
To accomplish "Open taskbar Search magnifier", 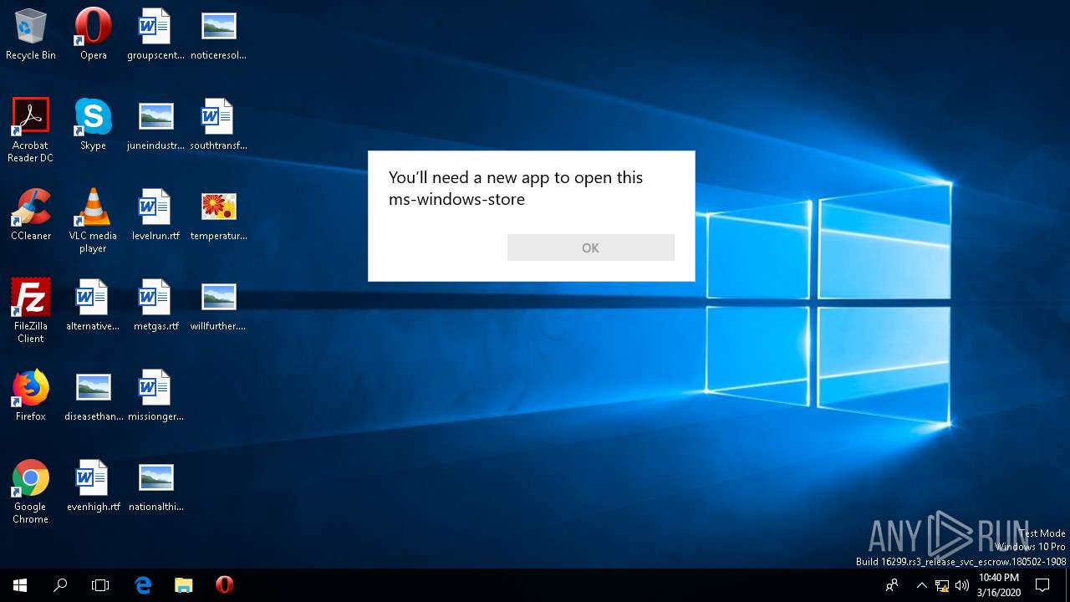I will pos(60,585).
